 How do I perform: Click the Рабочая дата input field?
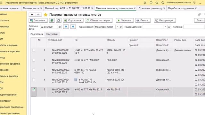tap(49, 27)
